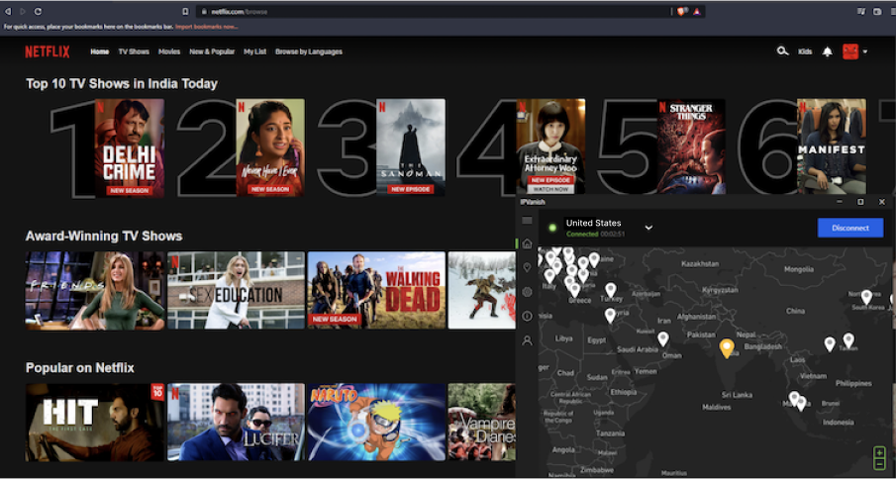Expand the profile menu caret beside the avatar

point(865,51)
